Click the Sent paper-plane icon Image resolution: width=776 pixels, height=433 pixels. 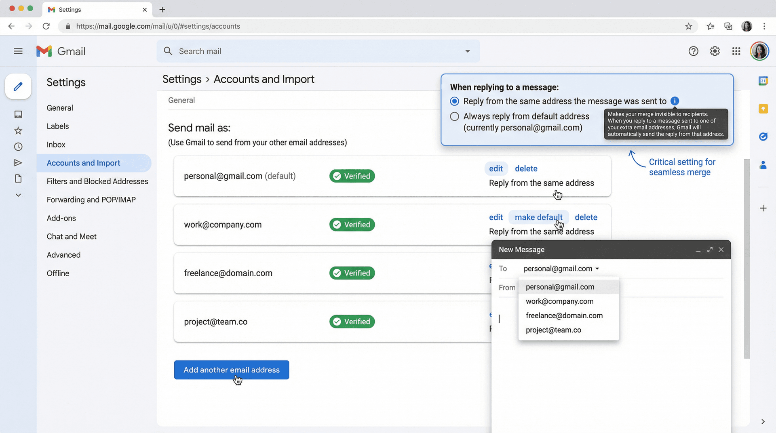coord(18,162)
